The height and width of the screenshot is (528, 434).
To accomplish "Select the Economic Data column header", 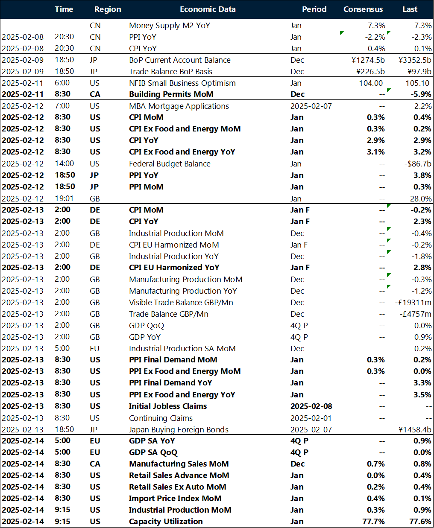I will click(208, 9).
